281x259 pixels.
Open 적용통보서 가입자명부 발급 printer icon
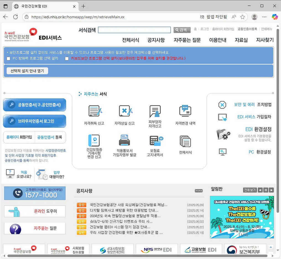click(x=124, y=140)
